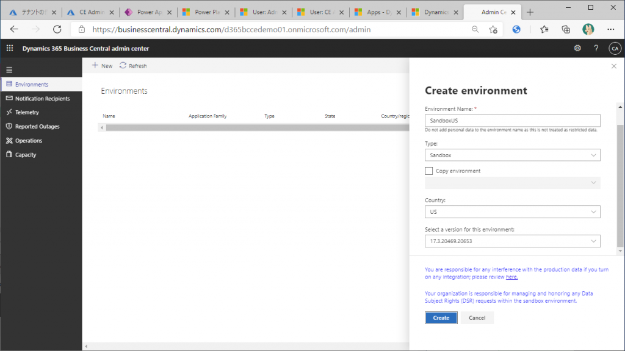The image size is (625, 351).
Task: Cancel environment creation
Action: point(477,317)
